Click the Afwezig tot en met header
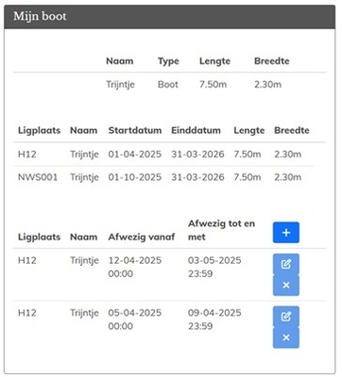Screen dimensions: 342x377 (221, 230)
